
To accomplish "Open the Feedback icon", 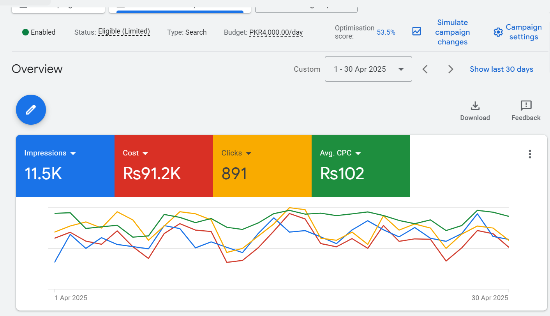I will click(526, 106).
